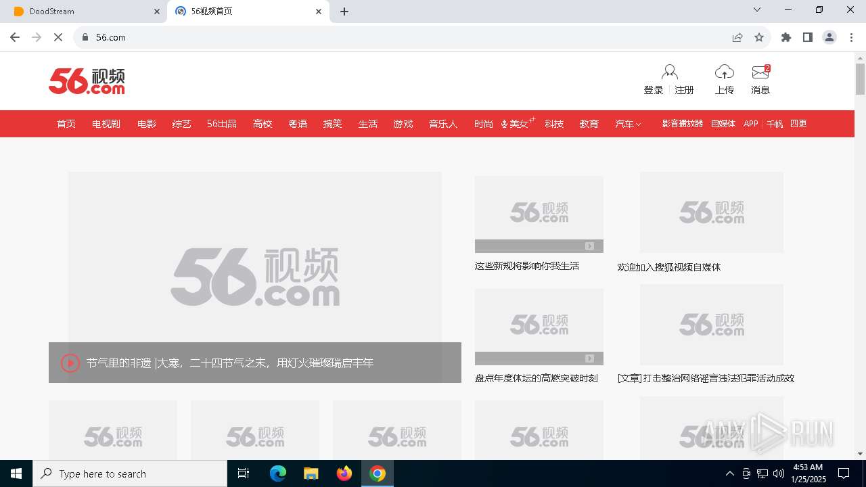Open Chrome extensions puzzle icon
Image resolution: width=866 pixels, height=487 pixels.
click(x=786, y=37)
